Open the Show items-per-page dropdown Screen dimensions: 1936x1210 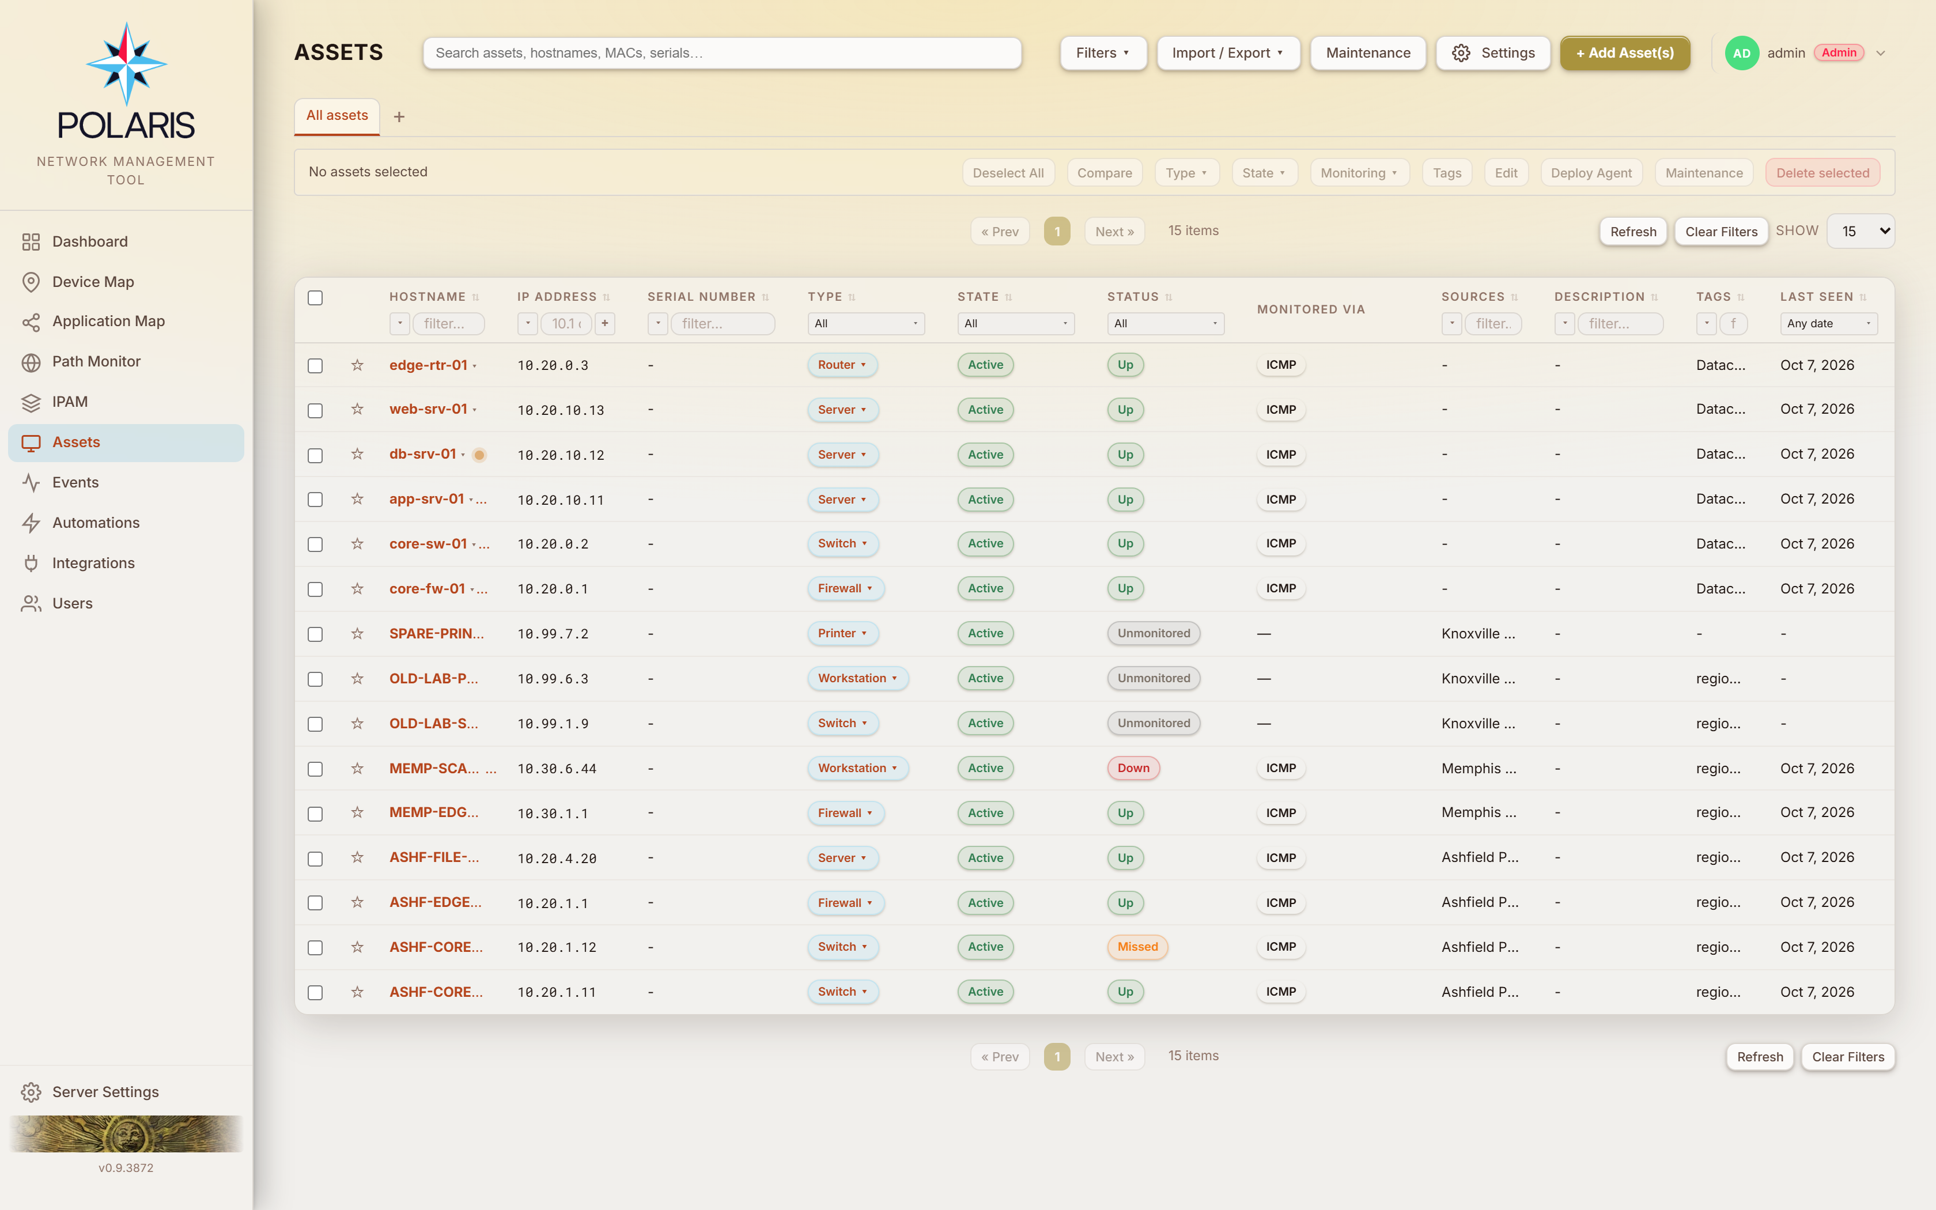click(1860, 231)
